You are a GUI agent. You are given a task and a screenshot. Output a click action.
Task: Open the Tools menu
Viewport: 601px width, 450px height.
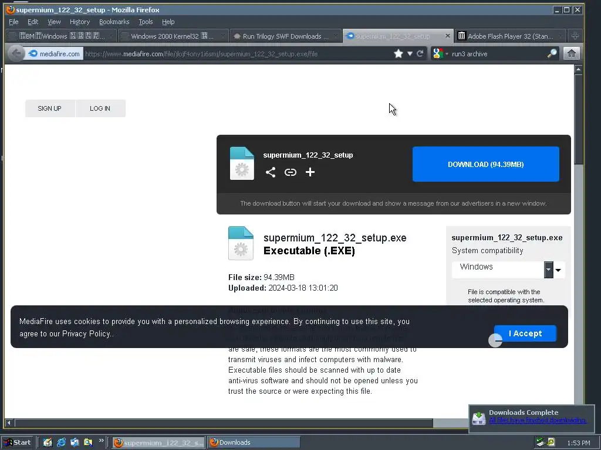(146, 22)
